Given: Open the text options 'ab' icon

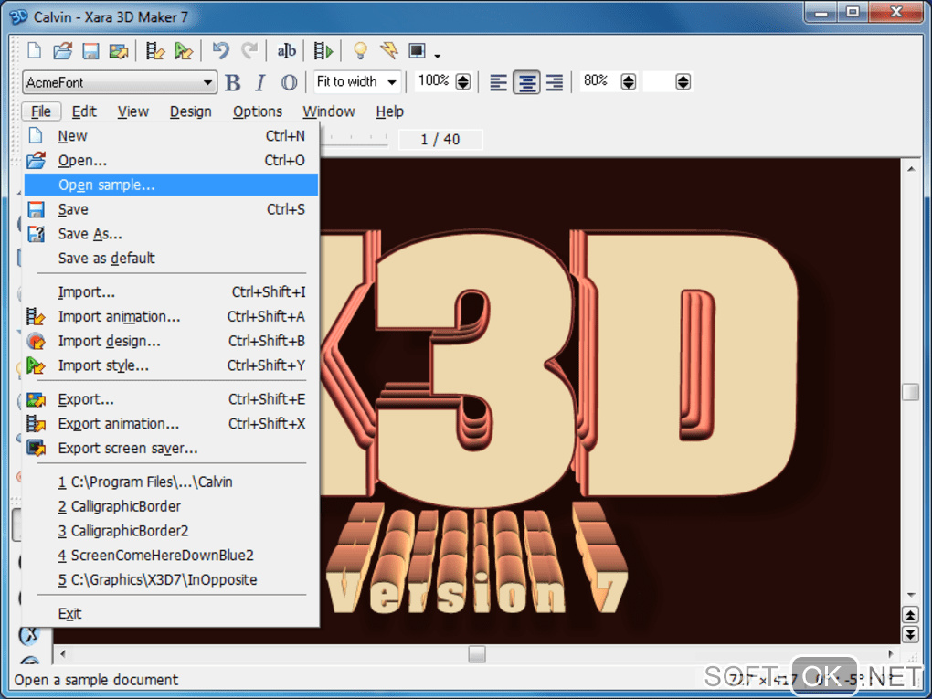Looking at the screenshot, I should pyautogui.click(x=286, y=51).
